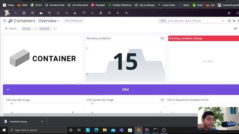This screenshot has width=239, height=134.
Task: Open the Canvas Fairfax bookmark
Action: (x=167, y=5)
